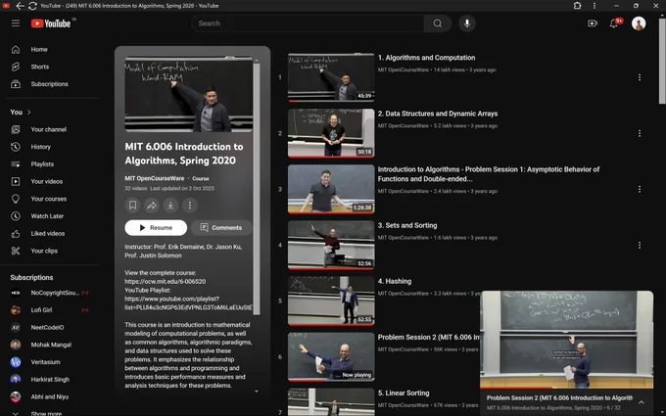Expand the You section chevron
666x416 pixels.
(x=28, y=112)
